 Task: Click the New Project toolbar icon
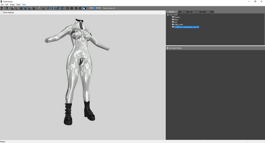point(2,8)
